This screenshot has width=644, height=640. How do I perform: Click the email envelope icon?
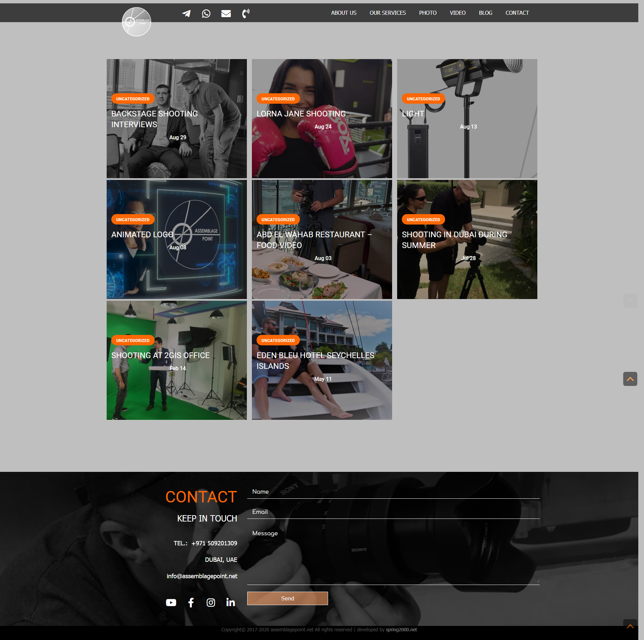tap(226, 13)
